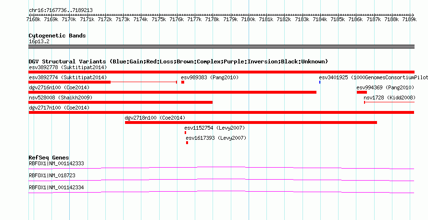
Task: Click the 7184k ruler tick label
Action: coord(320,19)
